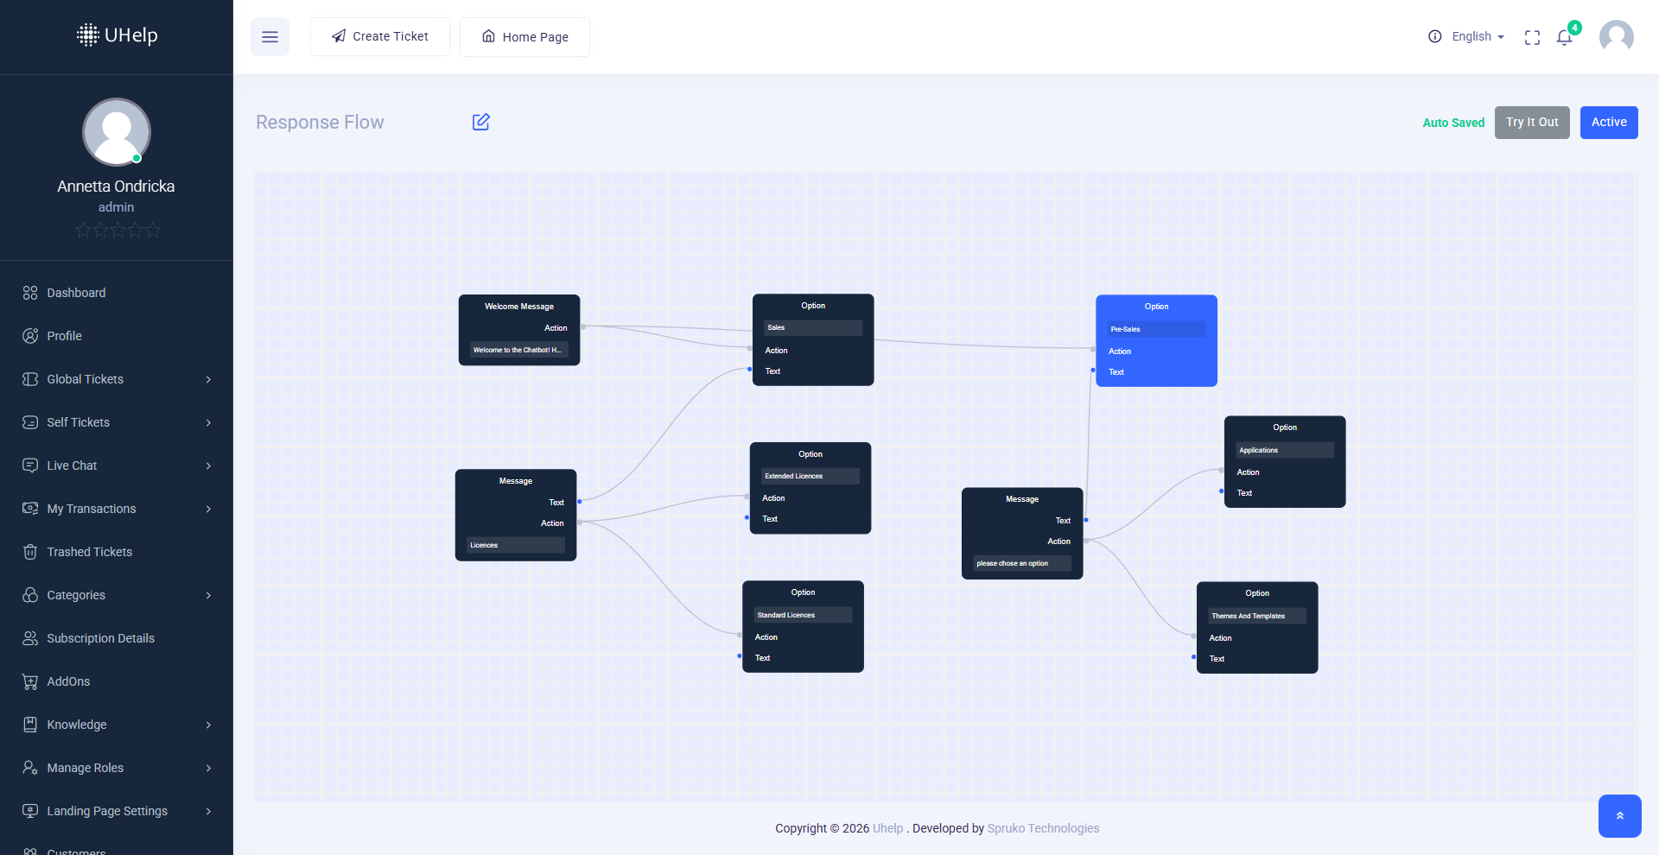Expand the Knowledge submenu chevron
This screenshot has width=1659, height=855.
click(x=208, y=725)
